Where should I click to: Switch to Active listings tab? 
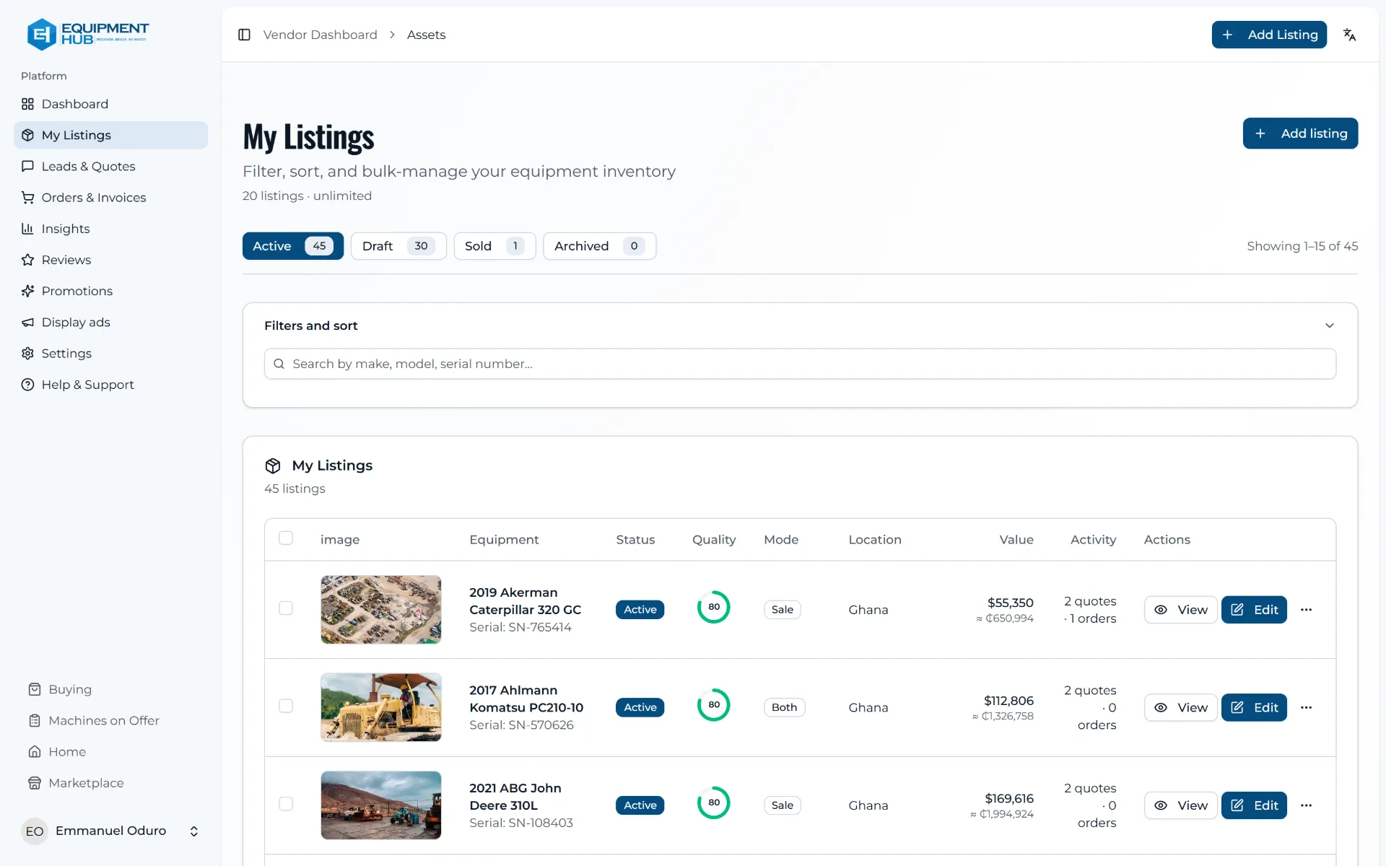[292, 246]
